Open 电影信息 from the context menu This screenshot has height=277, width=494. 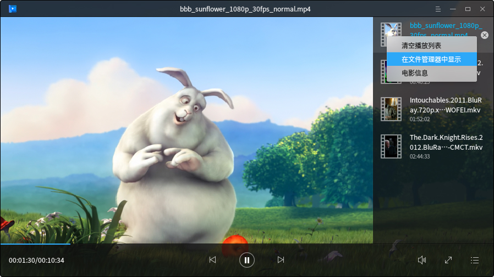point(415,72)
